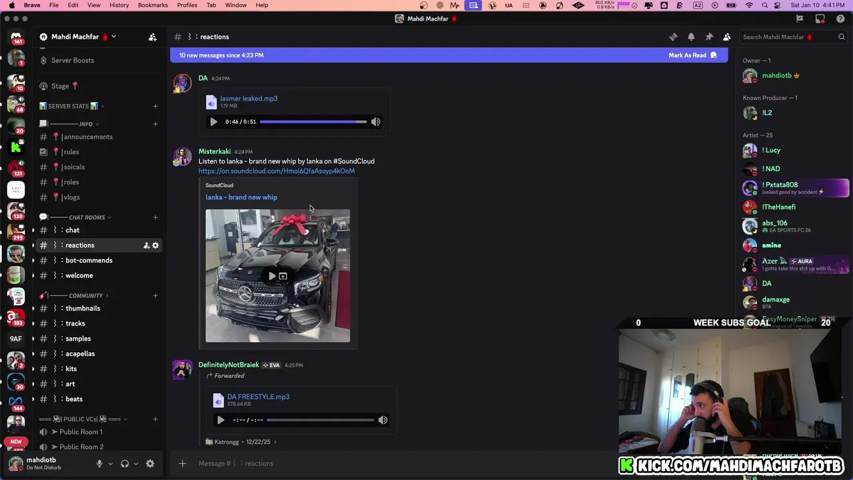Collapse the INFO category
The width and height of the screenshot is (853, 480).
(69, 124)
